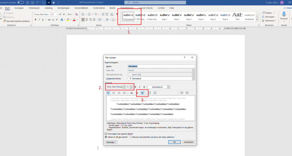Select double line spacing in dialog
292x156 pixels.
tap(142, 93)
